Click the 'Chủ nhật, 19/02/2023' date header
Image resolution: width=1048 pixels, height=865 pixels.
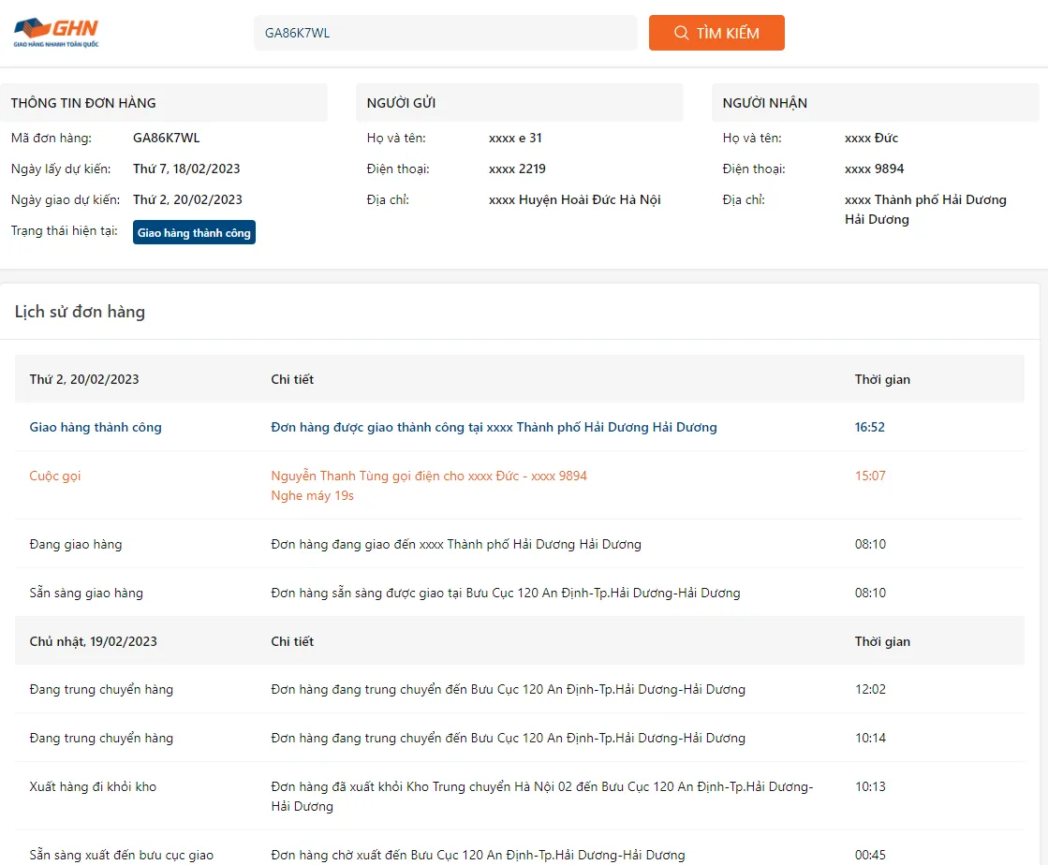[x=94, y=641]
